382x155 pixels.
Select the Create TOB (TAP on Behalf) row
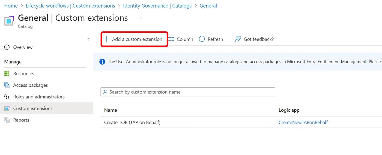tap(241, 122)
